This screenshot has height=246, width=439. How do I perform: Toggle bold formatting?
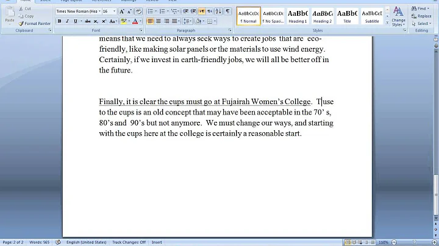point(59,21)
